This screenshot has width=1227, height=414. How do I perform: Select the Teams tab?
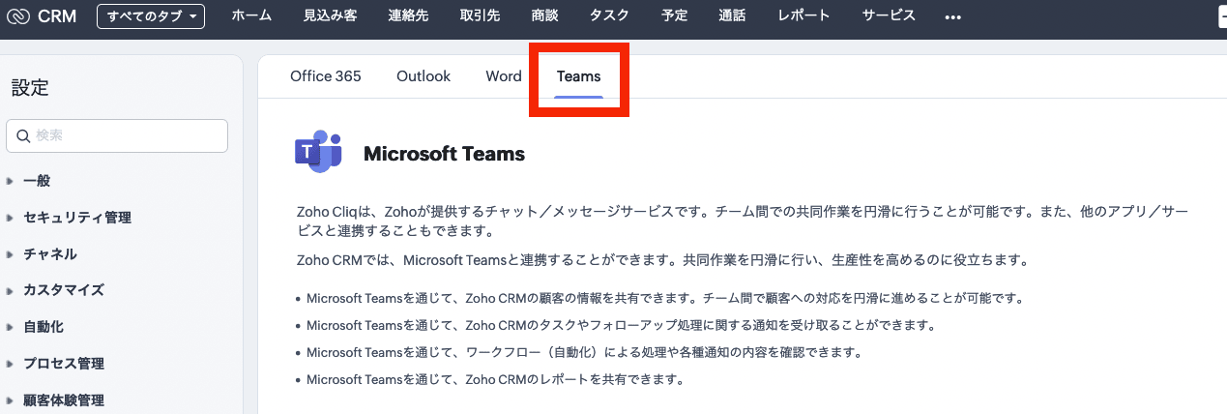pos(579,76)
